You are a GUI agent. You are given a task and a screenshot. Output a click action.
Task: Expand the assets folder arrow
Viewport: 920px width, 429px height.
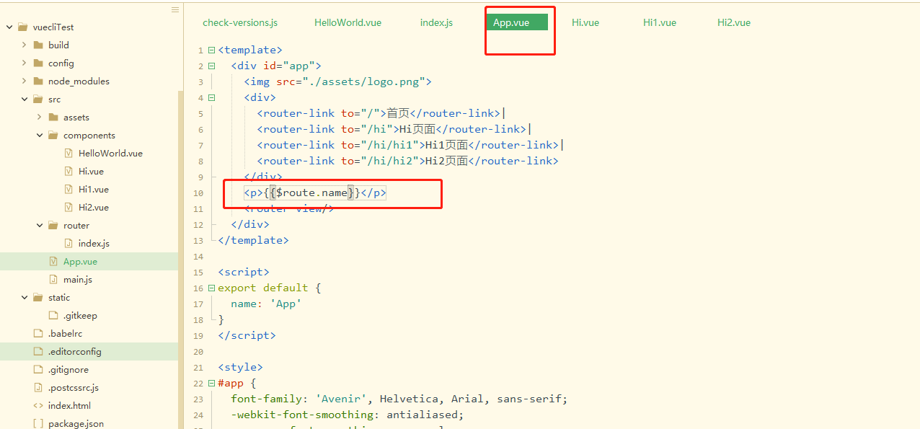pyautogui.click(x=39, y=117)
